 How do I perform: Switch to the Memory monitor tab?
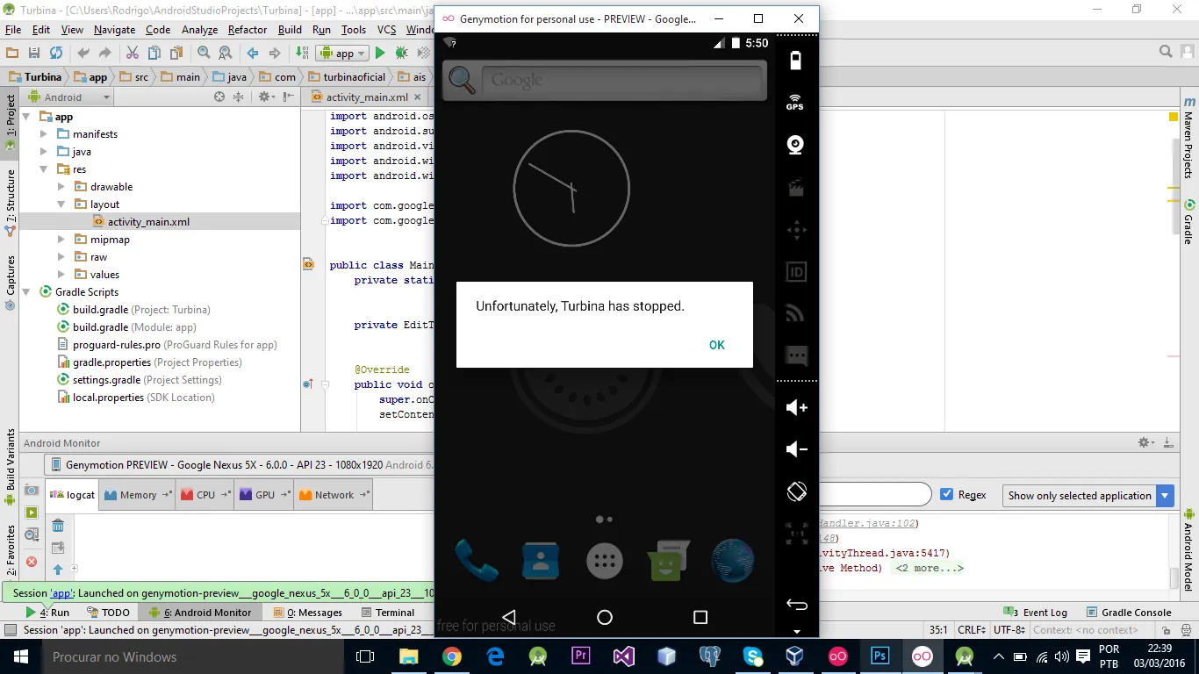pyautogui.click(x=137, y=495)
